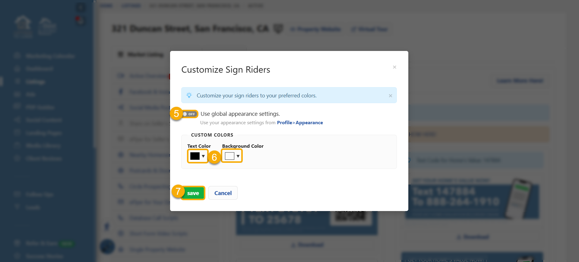Click the green save button
The height and width of the screenshot is (262, 579).
coord(193,193)
